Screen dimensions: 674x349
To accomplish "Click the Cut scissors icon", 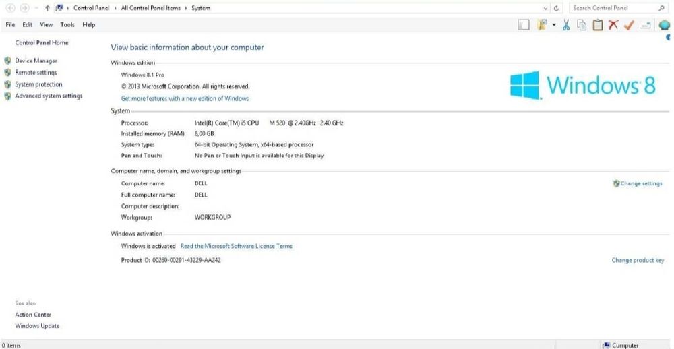I will tap(566, 25).
